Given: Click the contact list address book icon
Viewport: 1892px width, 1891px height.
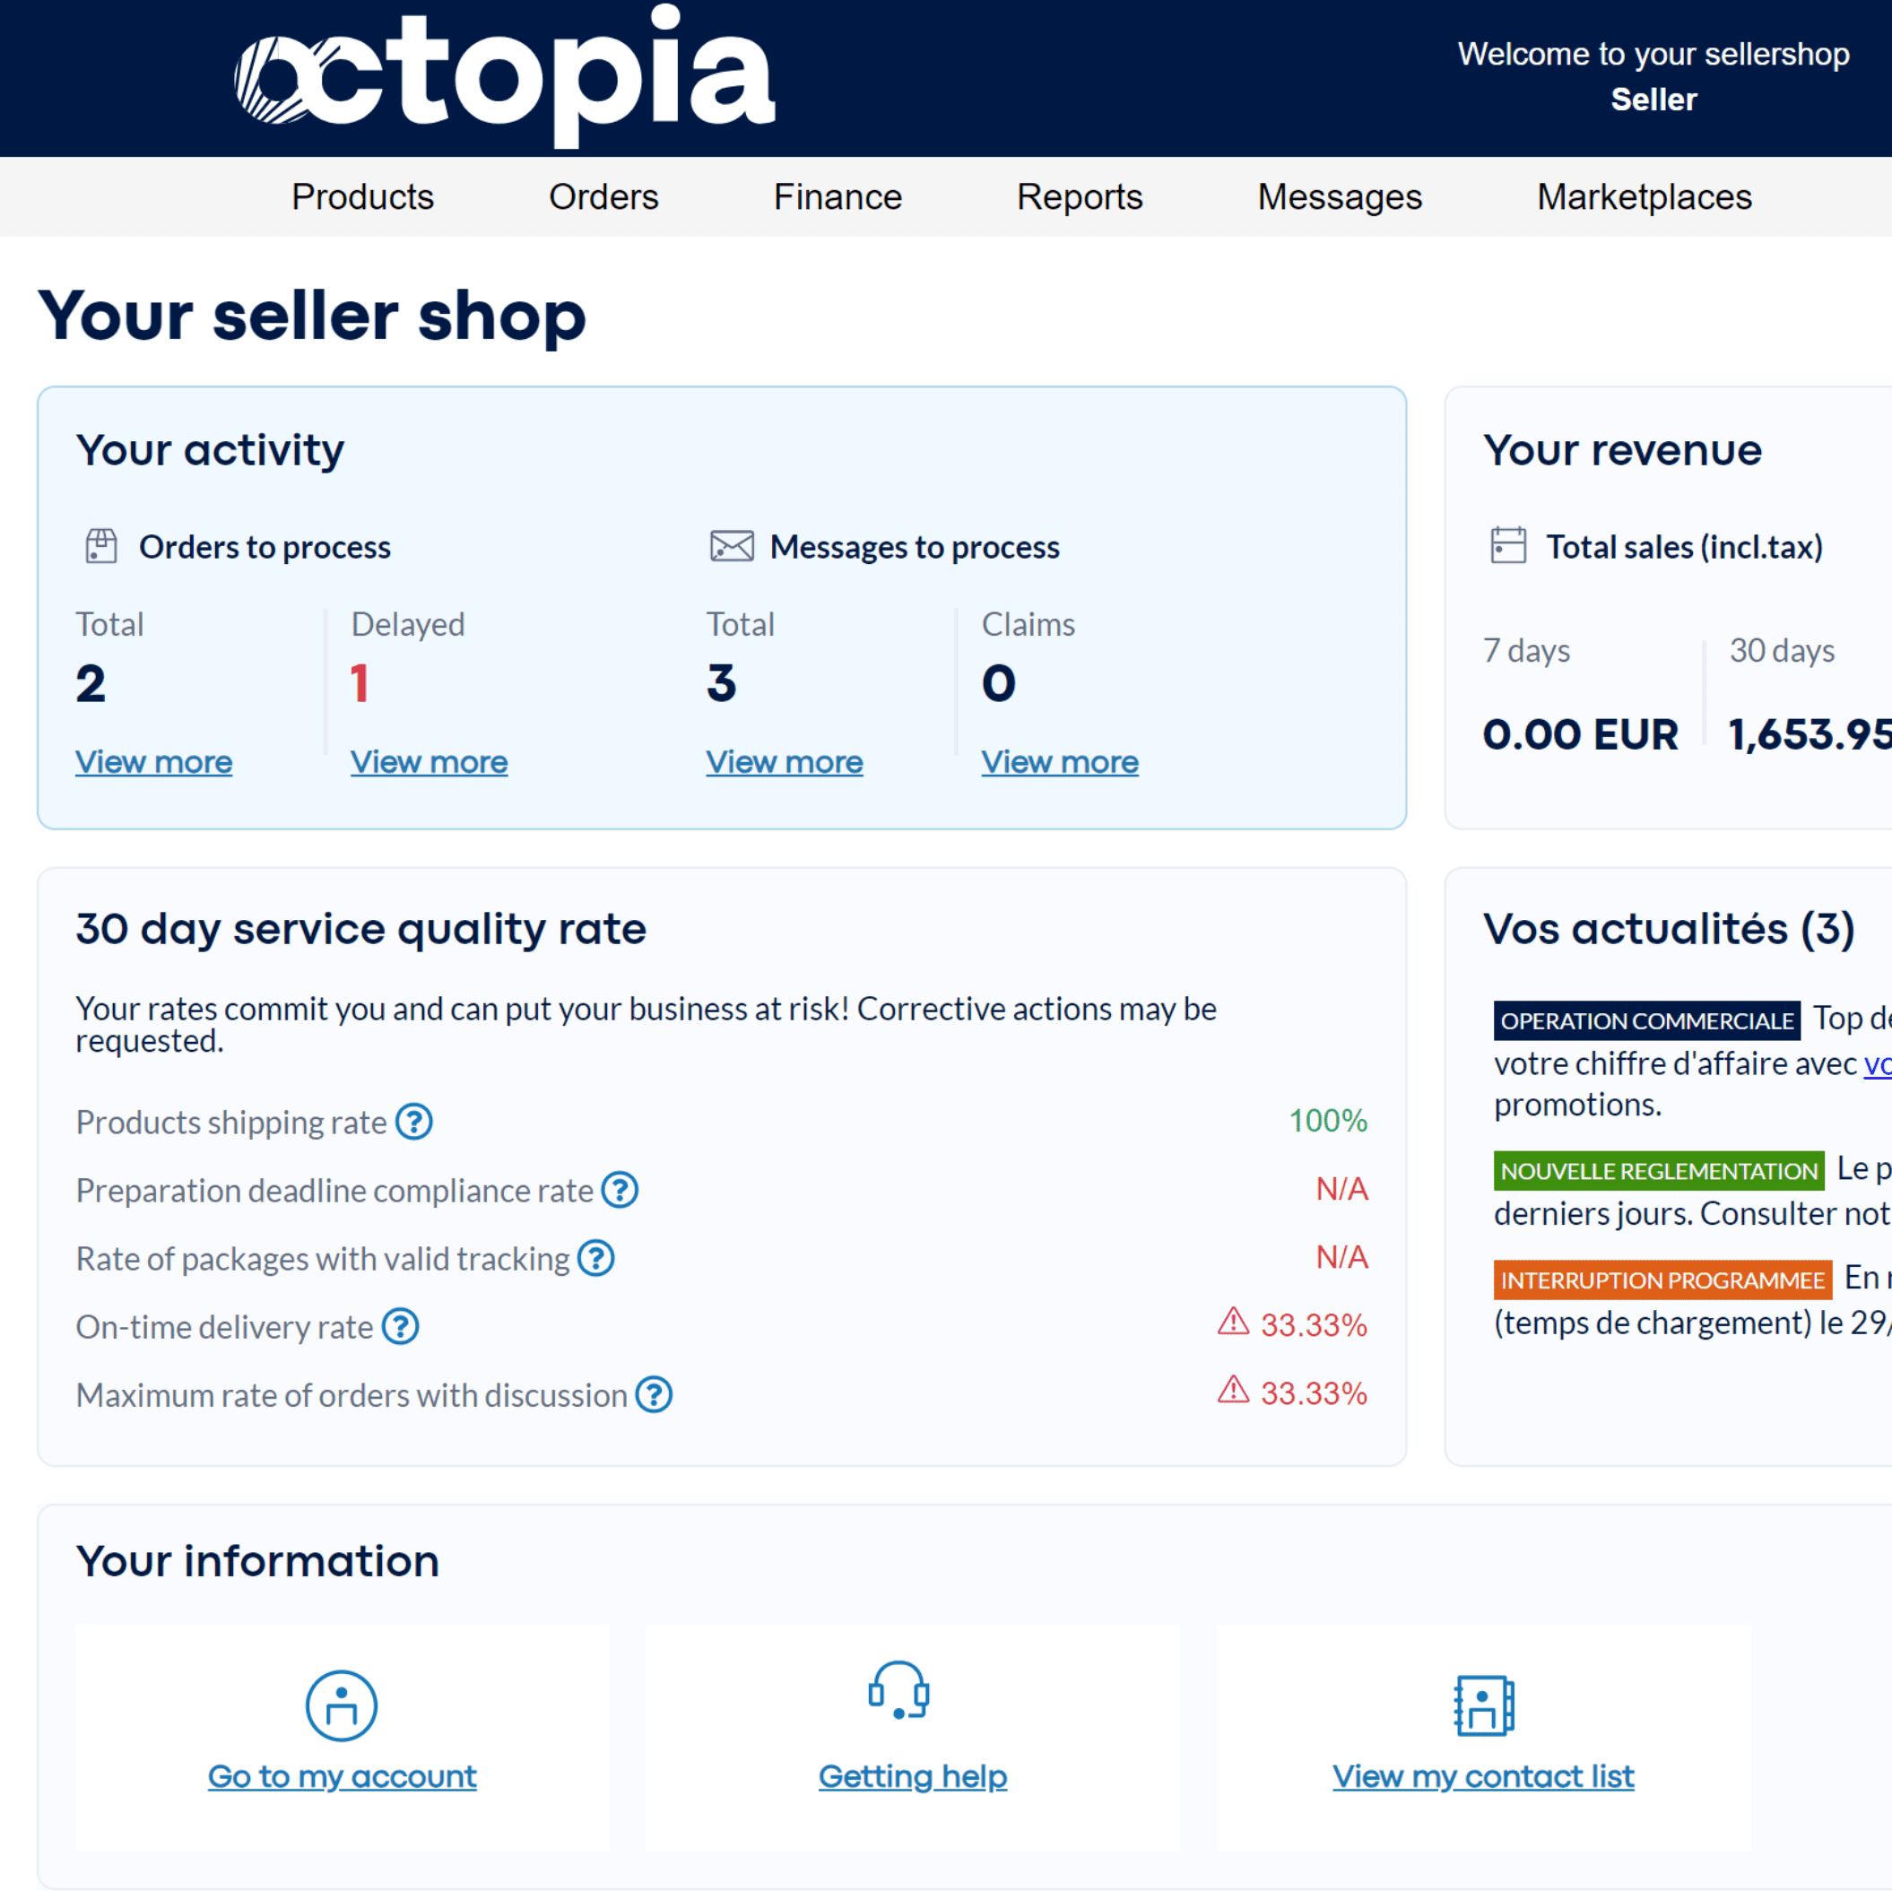Looking at the screenshot, I should 1482,1706.
